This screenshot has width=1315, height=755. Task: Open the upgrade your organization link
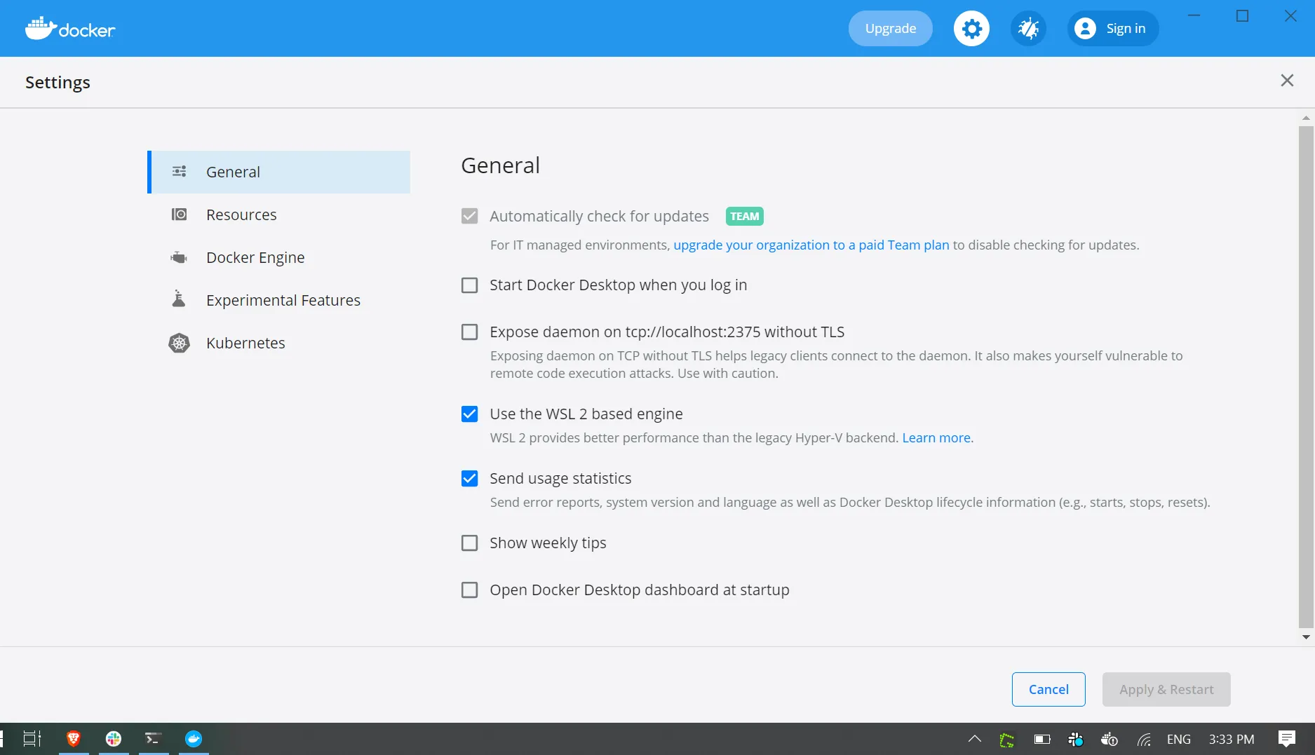click(x=811, y=245)
